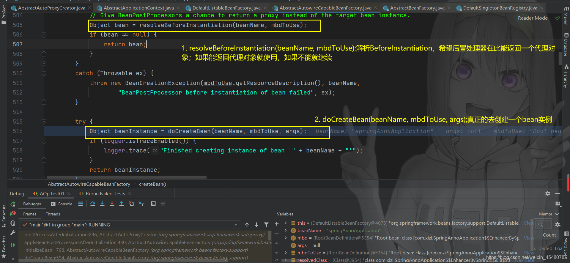Add new watch with plus icon

(277, 224)
